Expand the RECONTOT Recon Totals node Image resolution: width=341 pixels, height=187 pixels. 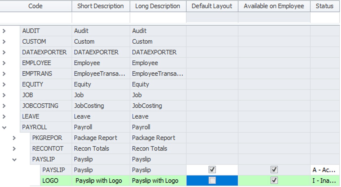tap(14, 149)
